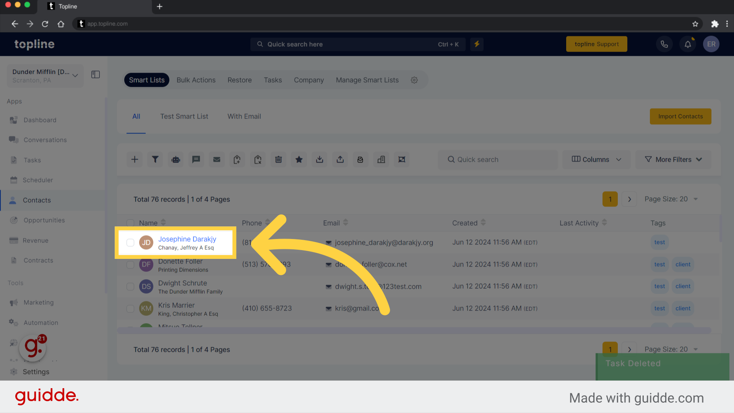The width and height of the screenshot is (734, 413).
Task: Switch to With Email tab
Action: tap(244, 117)
